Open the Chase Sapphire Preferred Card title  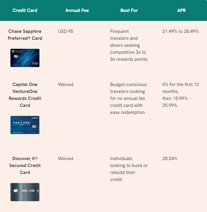click(25, 35)
